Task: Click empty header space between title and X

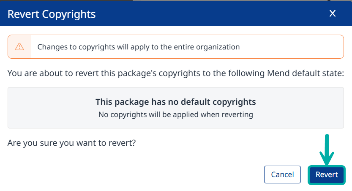Action: [211, 14]
